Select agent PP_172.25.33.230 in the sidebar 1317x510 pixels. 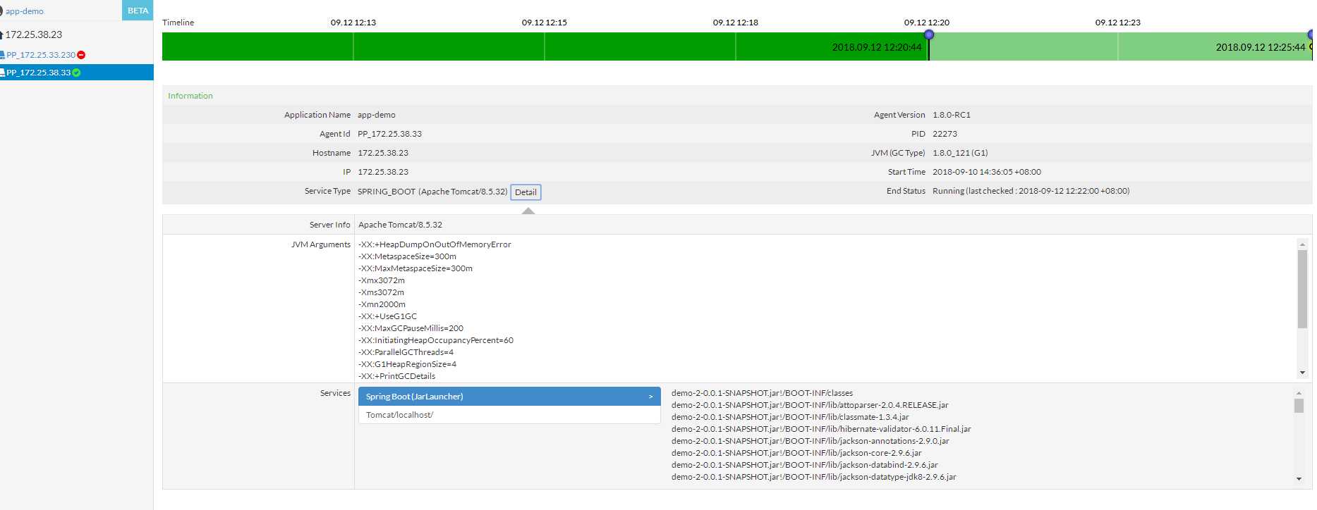(x=41, y=55)
